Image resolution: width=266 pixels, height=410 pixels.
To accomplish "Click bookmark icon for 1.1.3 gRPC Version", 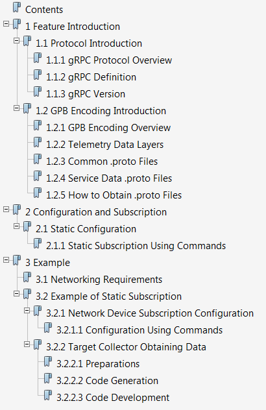I will [38, 91].
